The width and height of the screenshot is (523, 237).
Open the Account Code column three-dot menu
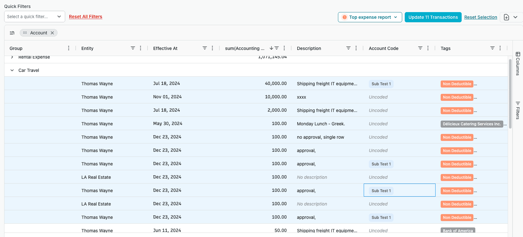(428, 48)
